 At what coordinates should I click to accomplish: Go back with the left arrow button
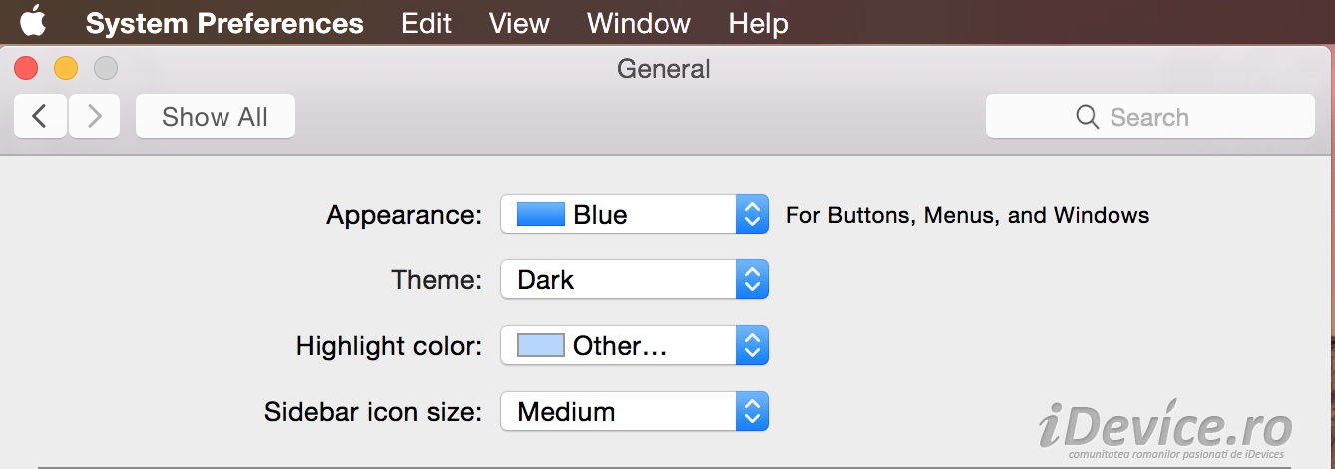click(40, 117)
